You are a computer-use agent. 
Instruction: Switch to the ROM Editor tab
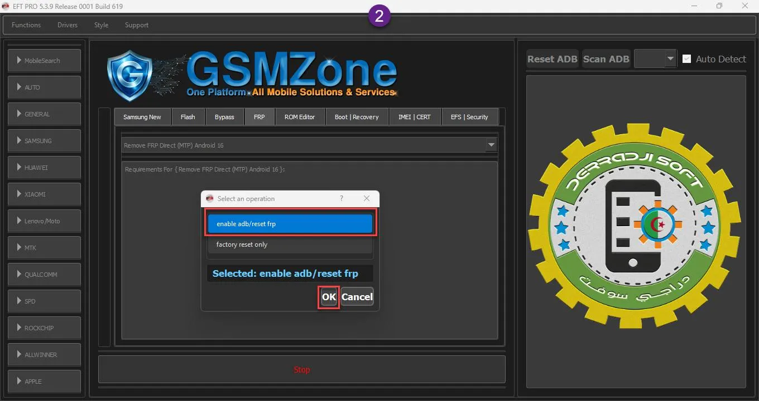click(300, 117)
